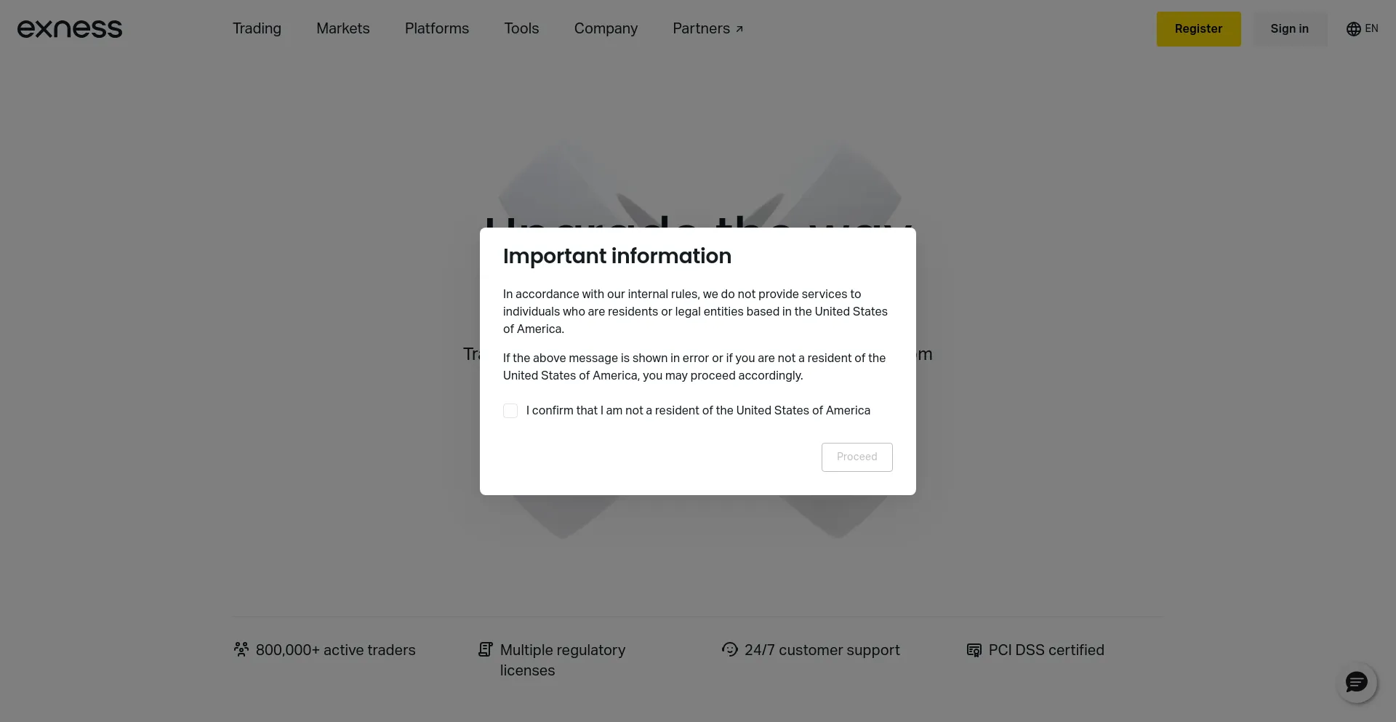
Task: Click the Partners external link arrow icon
Action: click(x=739, y=28)
